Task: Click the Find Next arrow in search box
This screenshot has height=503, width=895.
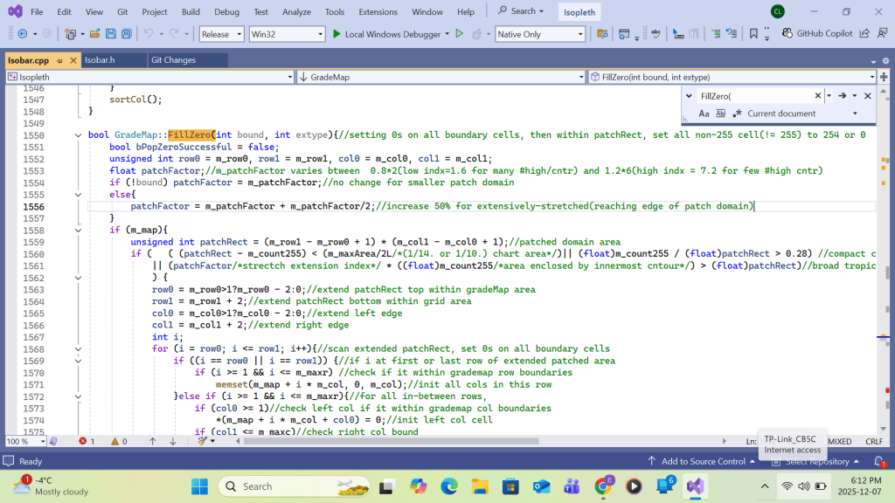Action: tap(842, 96)
